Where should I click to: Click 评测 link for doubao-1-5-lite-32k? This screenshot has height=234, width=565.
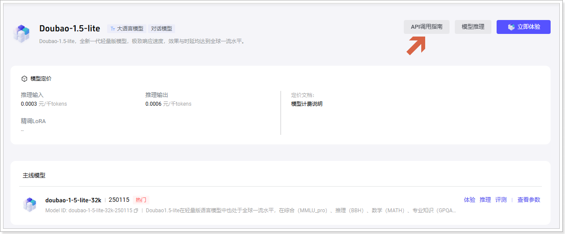pos(501,200)
